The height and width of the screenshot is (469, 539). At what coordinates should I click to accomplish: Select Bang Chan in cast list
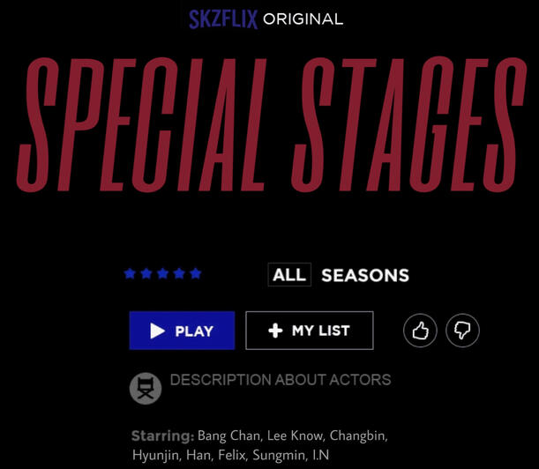click(228, 435)
